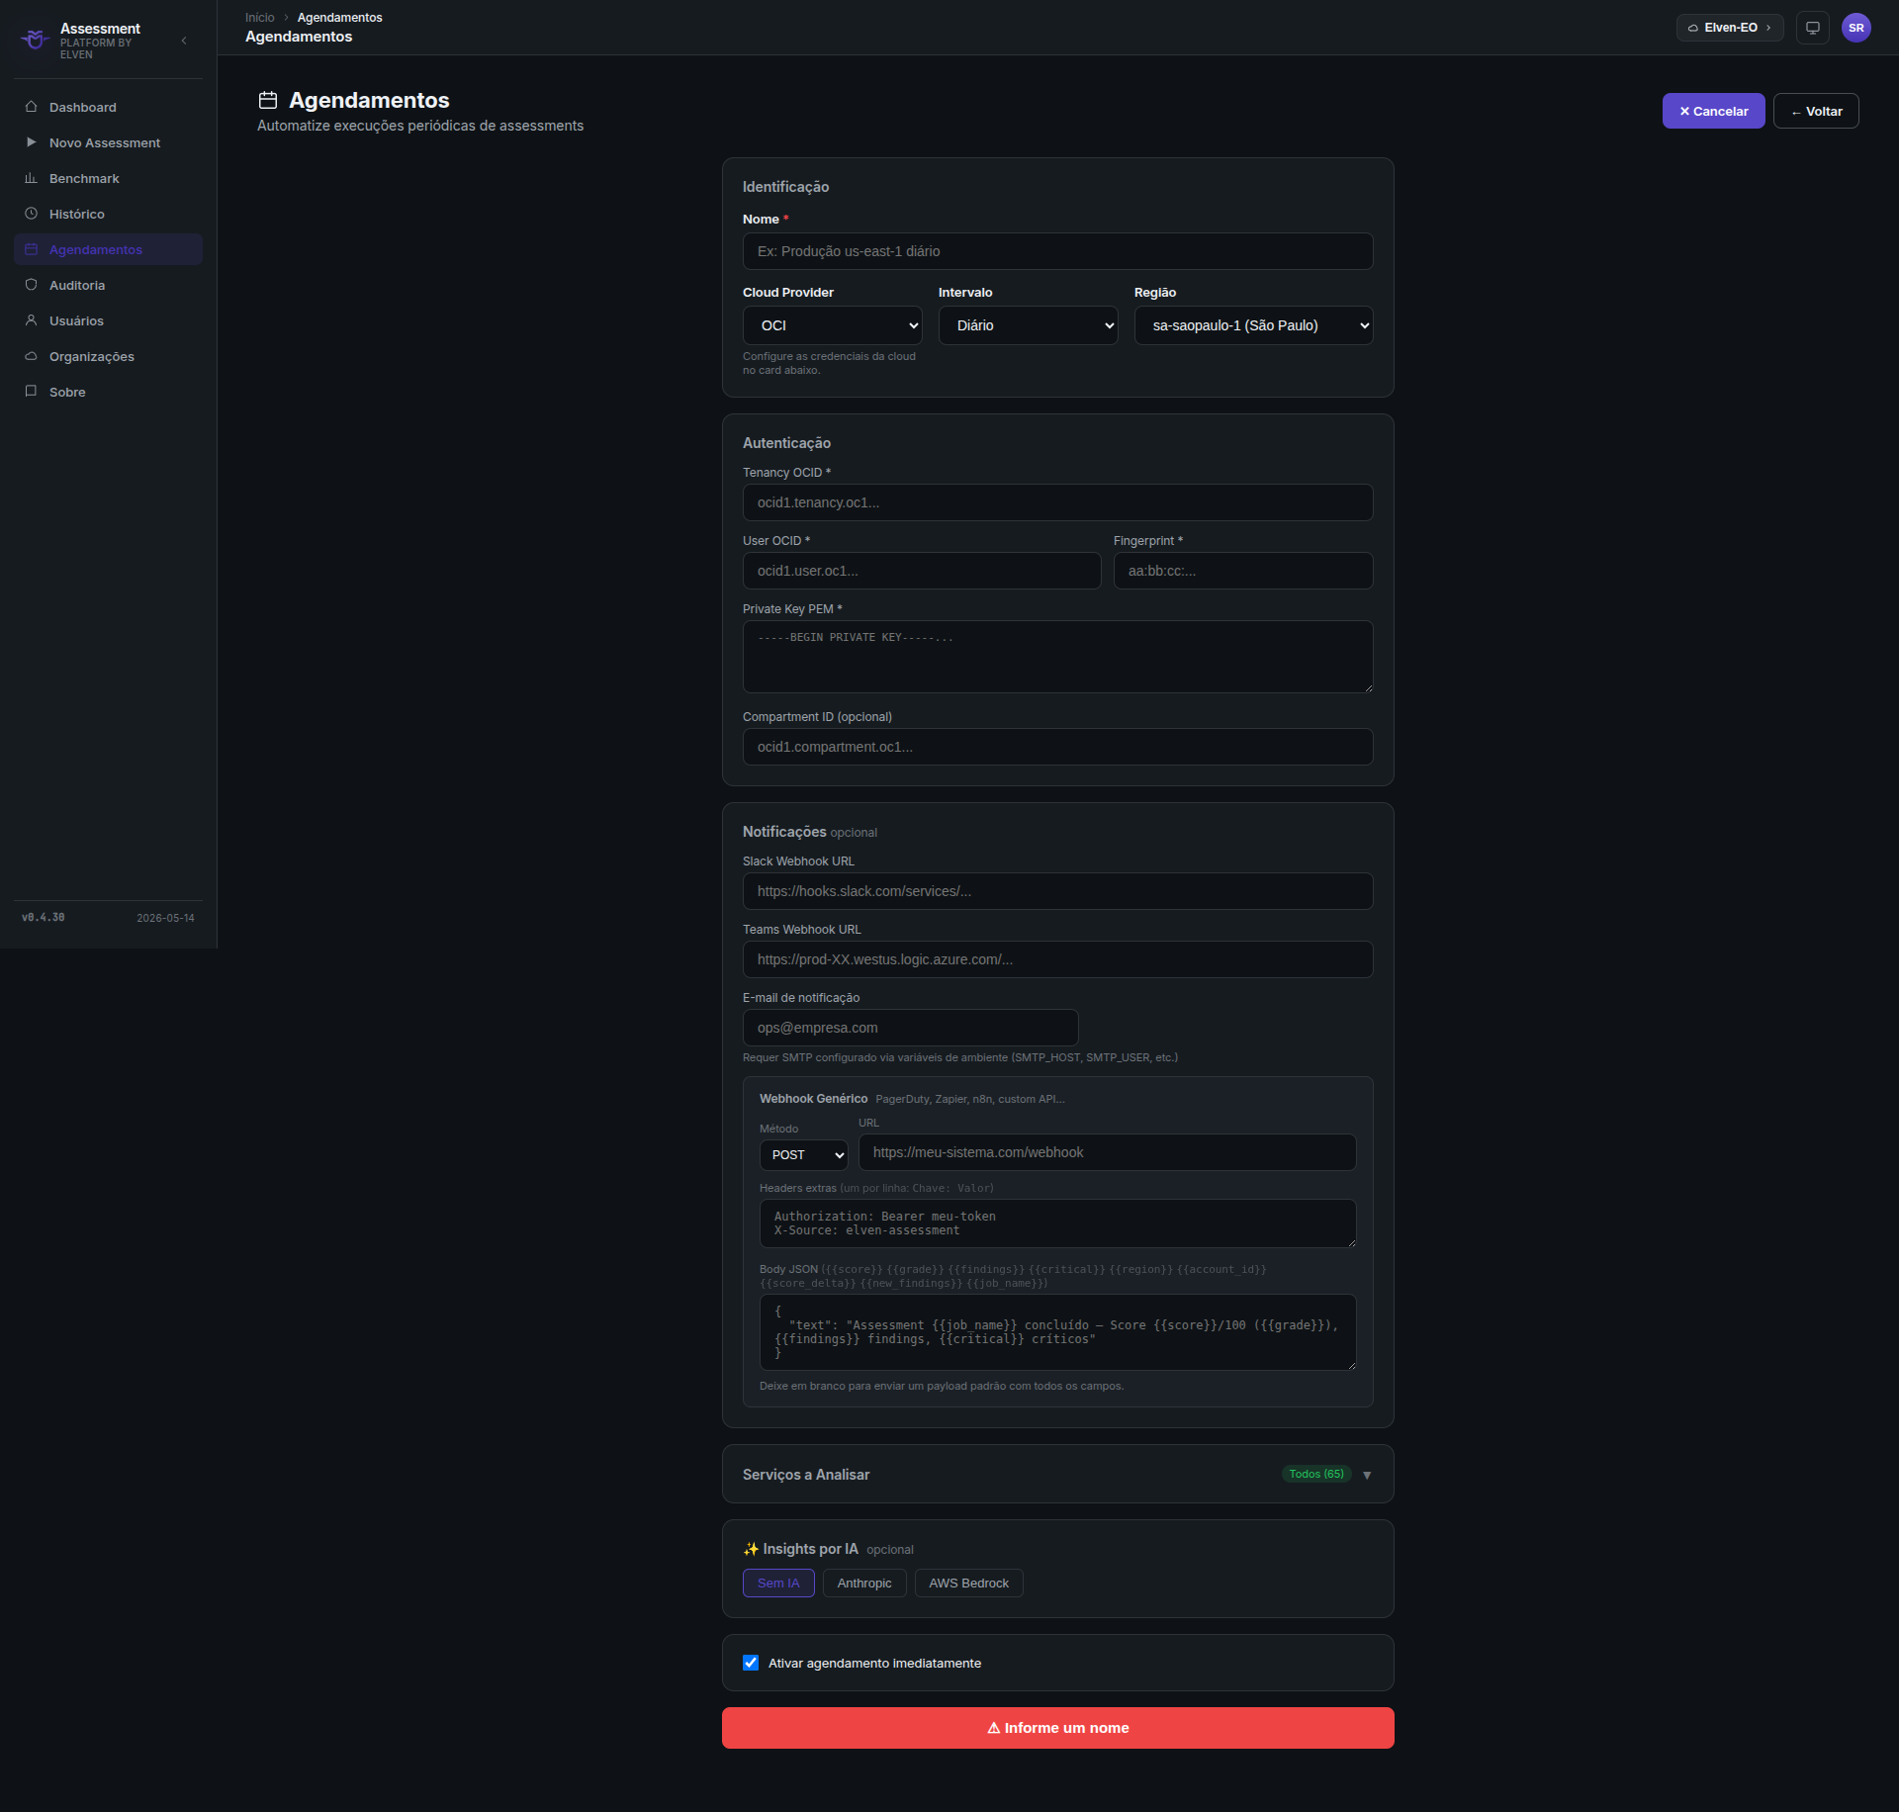Viewport: 1899px width, 1812px height.
Task: Open the Dashboard page
Action: [x=108, y=107]
